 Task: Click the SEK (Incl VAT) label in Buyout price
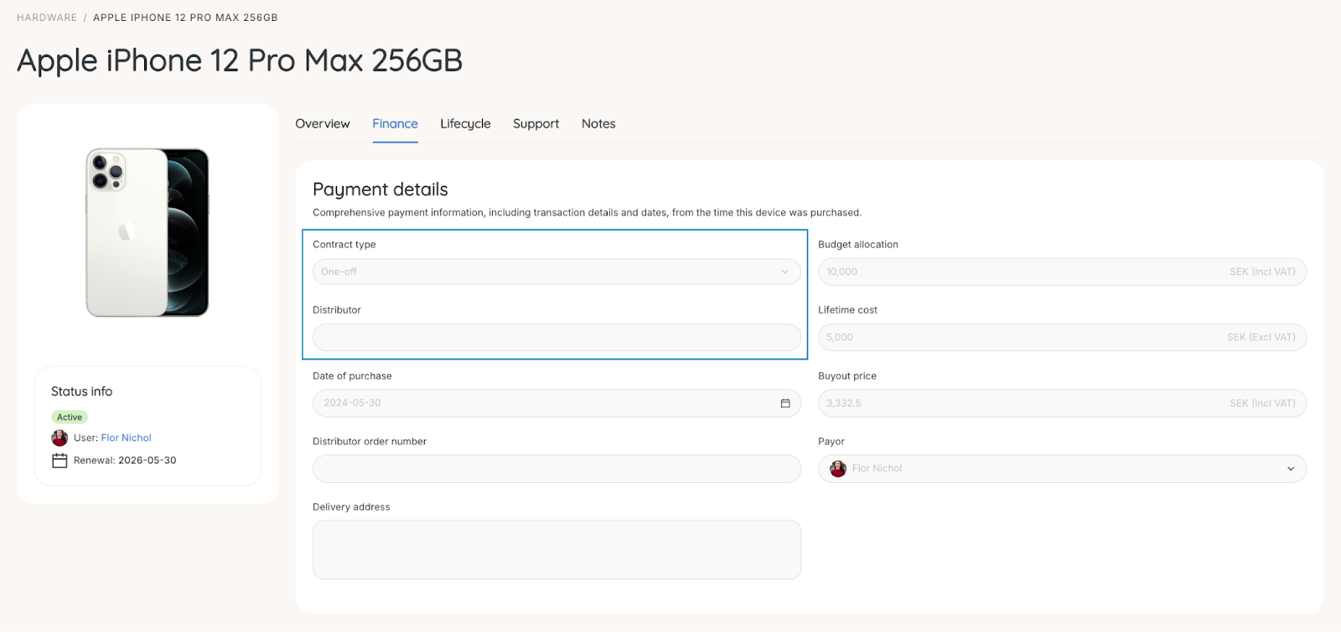click(x=1262, y=403)
